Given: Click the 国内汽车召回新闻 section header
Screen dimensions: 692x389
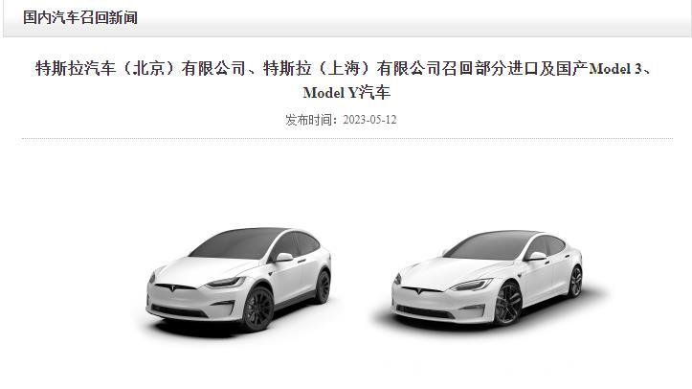Looking at the screenshot, I should [80, 17].
